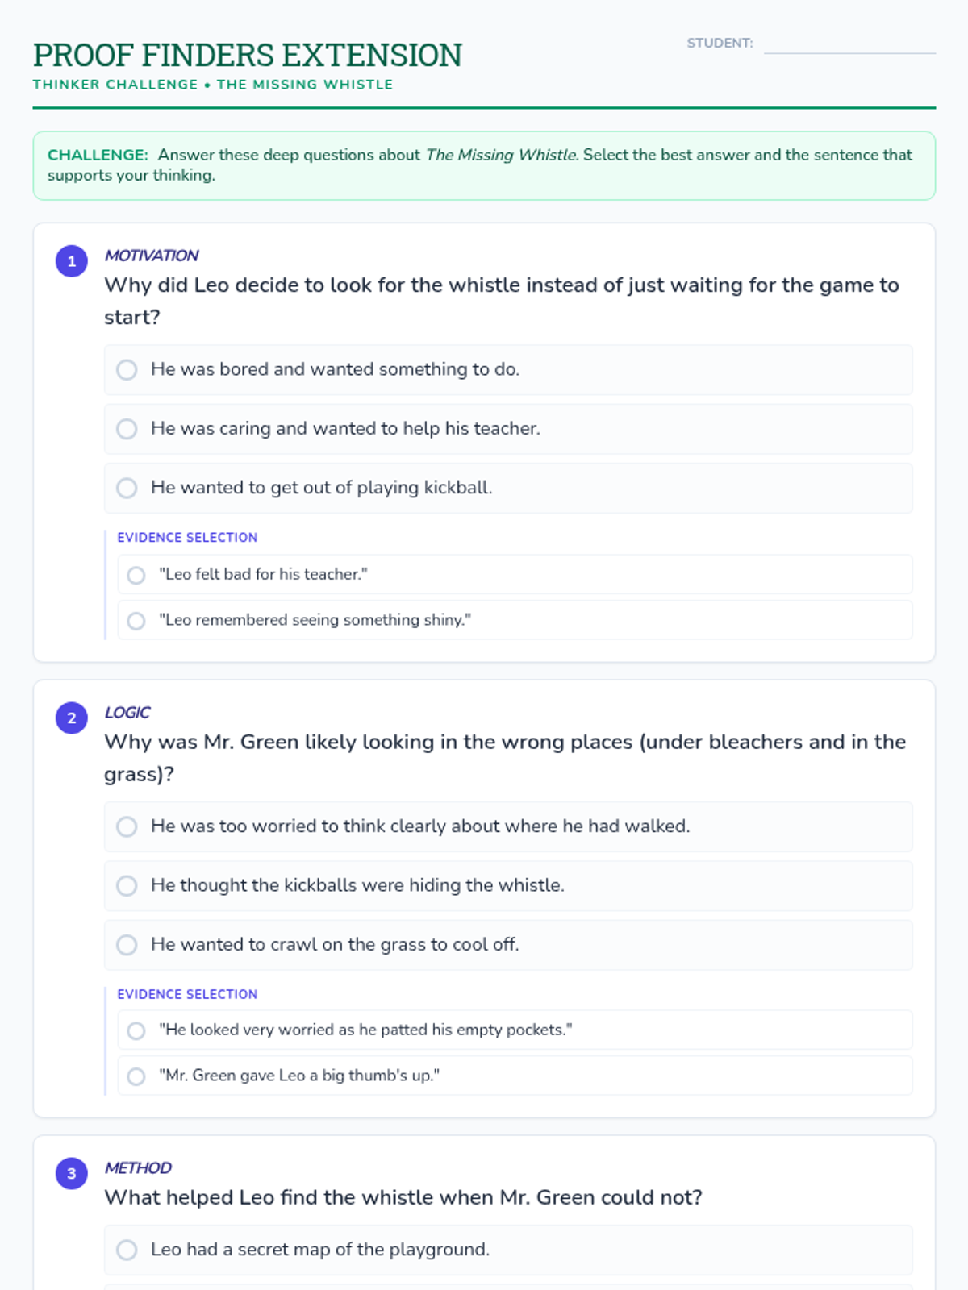Select "He was too worried to think clearly" option

click(127, 826)
